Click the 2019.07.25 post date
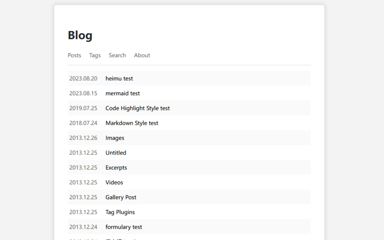 (83, 108)
